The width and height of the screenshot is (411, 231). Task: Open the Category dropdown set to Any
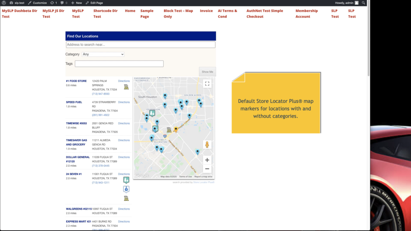pos(103,54)
